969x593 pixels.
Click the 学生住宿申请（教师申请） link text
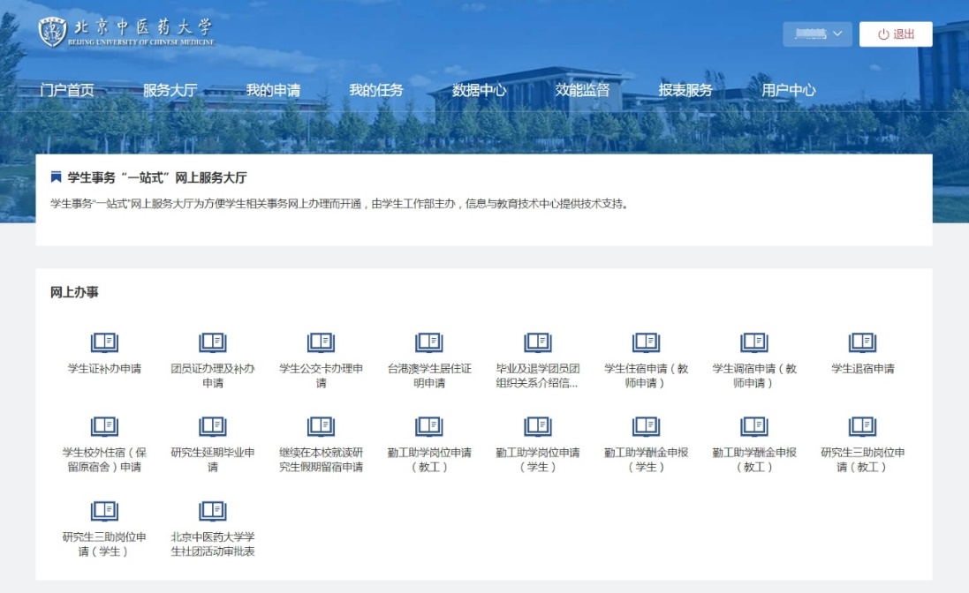coord(646,376)
